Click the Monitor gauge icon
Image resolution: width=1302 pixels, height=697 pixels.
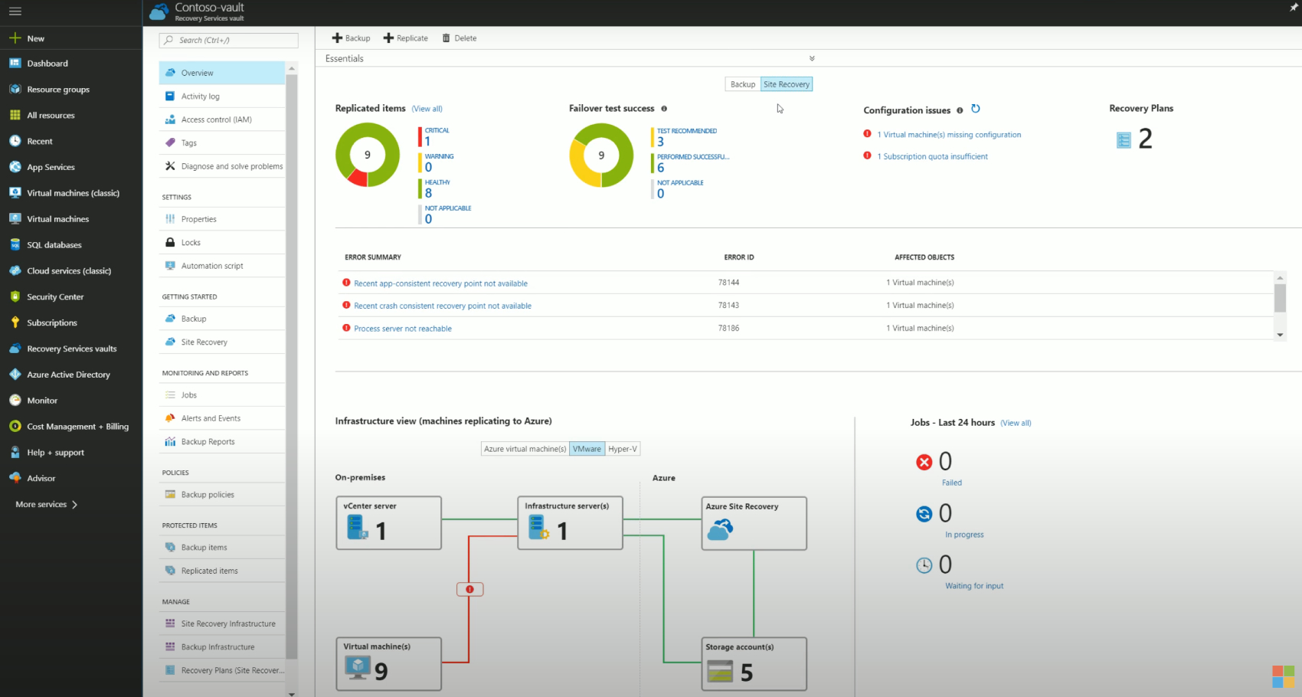pos(15,401)
